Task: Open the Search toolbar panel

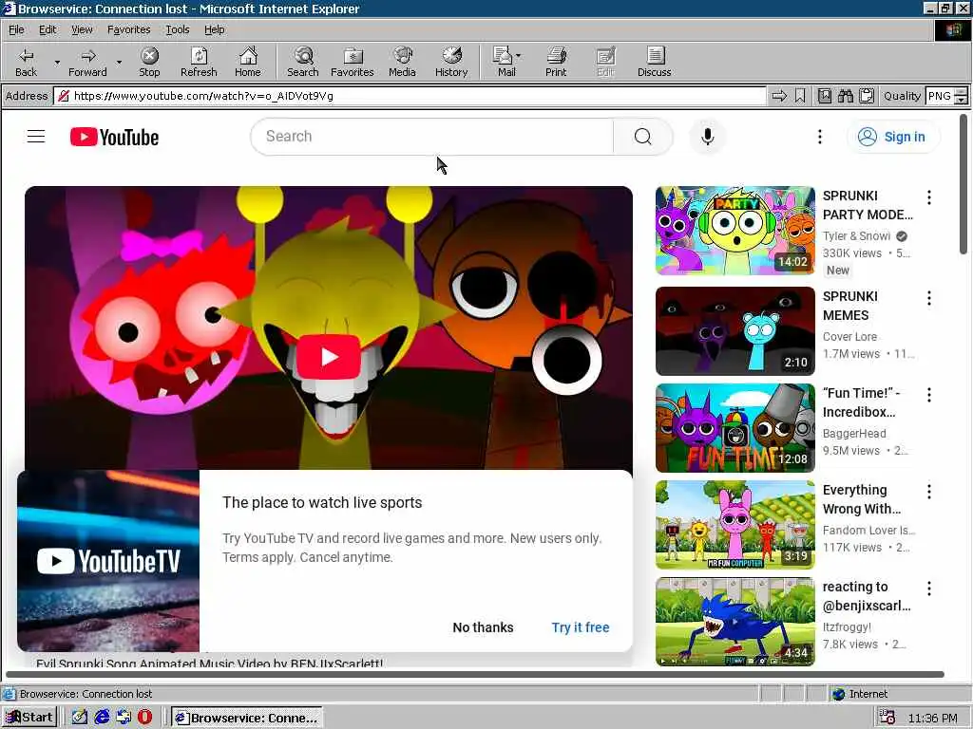Action: click(303, 62)
